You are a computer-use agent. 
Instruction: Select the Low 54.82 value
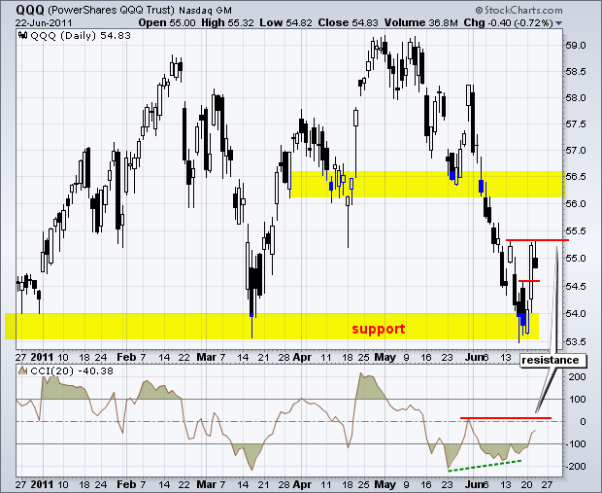[x=286, y=22]
